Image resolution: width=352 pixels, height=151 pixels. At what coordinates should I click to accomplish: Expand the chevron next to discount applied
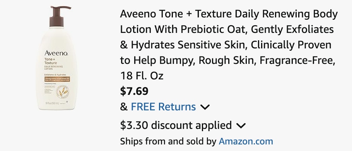point(241,125)
